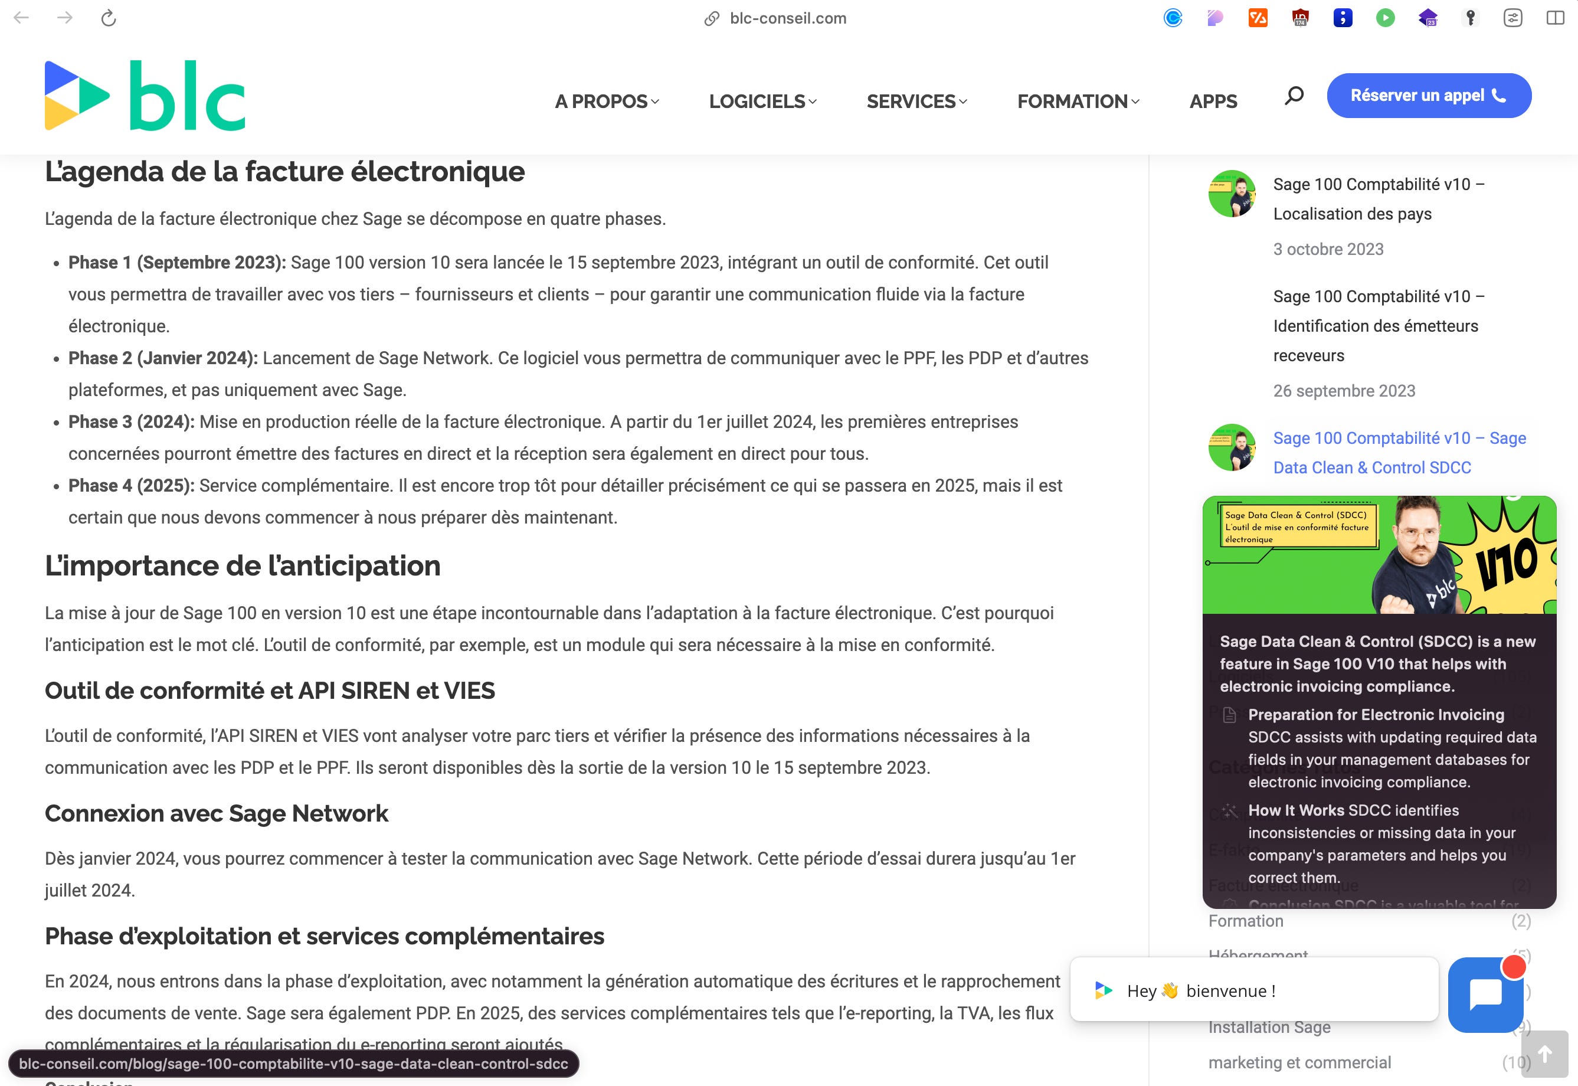Image resolution: width=1578 pixels, height=1086 pixels.
Task: Open Sage 100 Comptabilité v10 Localisation des pays post
Action: pyautogui.click(x=1379, y=199)
